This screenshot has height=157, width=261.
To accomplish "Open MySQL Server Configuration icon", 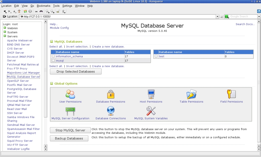I will click(x=70, y=111).
